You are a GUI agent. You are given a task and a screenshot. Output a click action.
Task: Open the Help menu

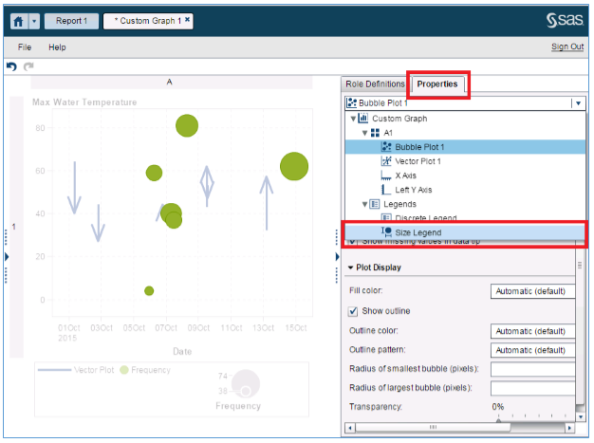coord(57,47)
